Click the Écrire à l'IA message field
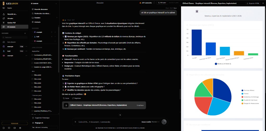The image size is (266, 131). point(109,122)
